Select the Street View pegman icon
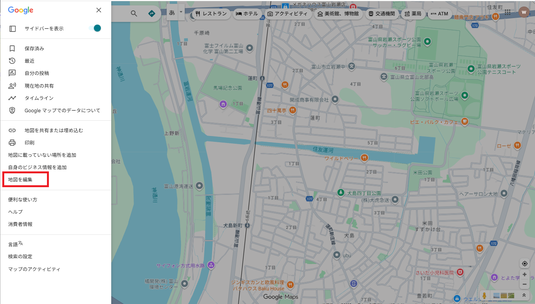 [x=483, y=296]
